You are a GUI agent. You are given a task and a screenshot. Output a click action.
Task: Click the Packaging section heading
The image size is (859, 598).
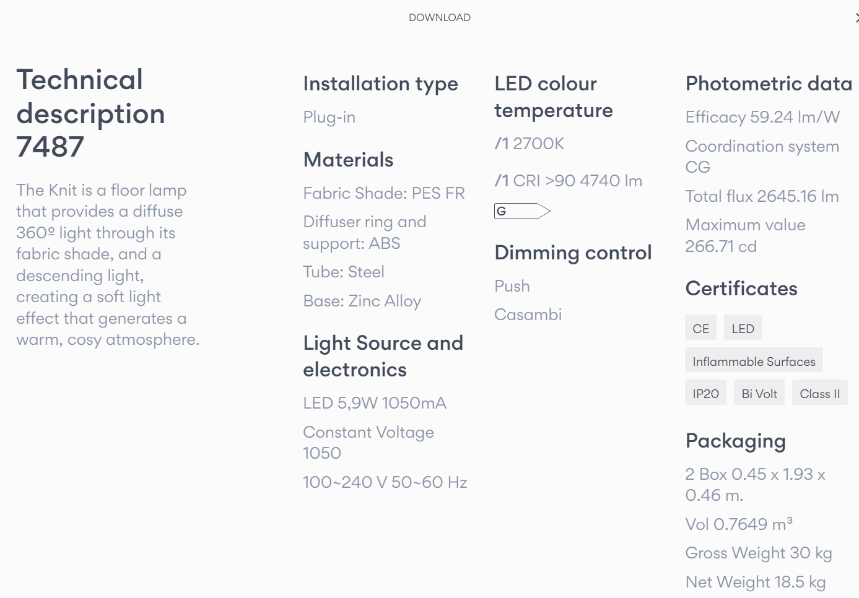pos(735,441)
